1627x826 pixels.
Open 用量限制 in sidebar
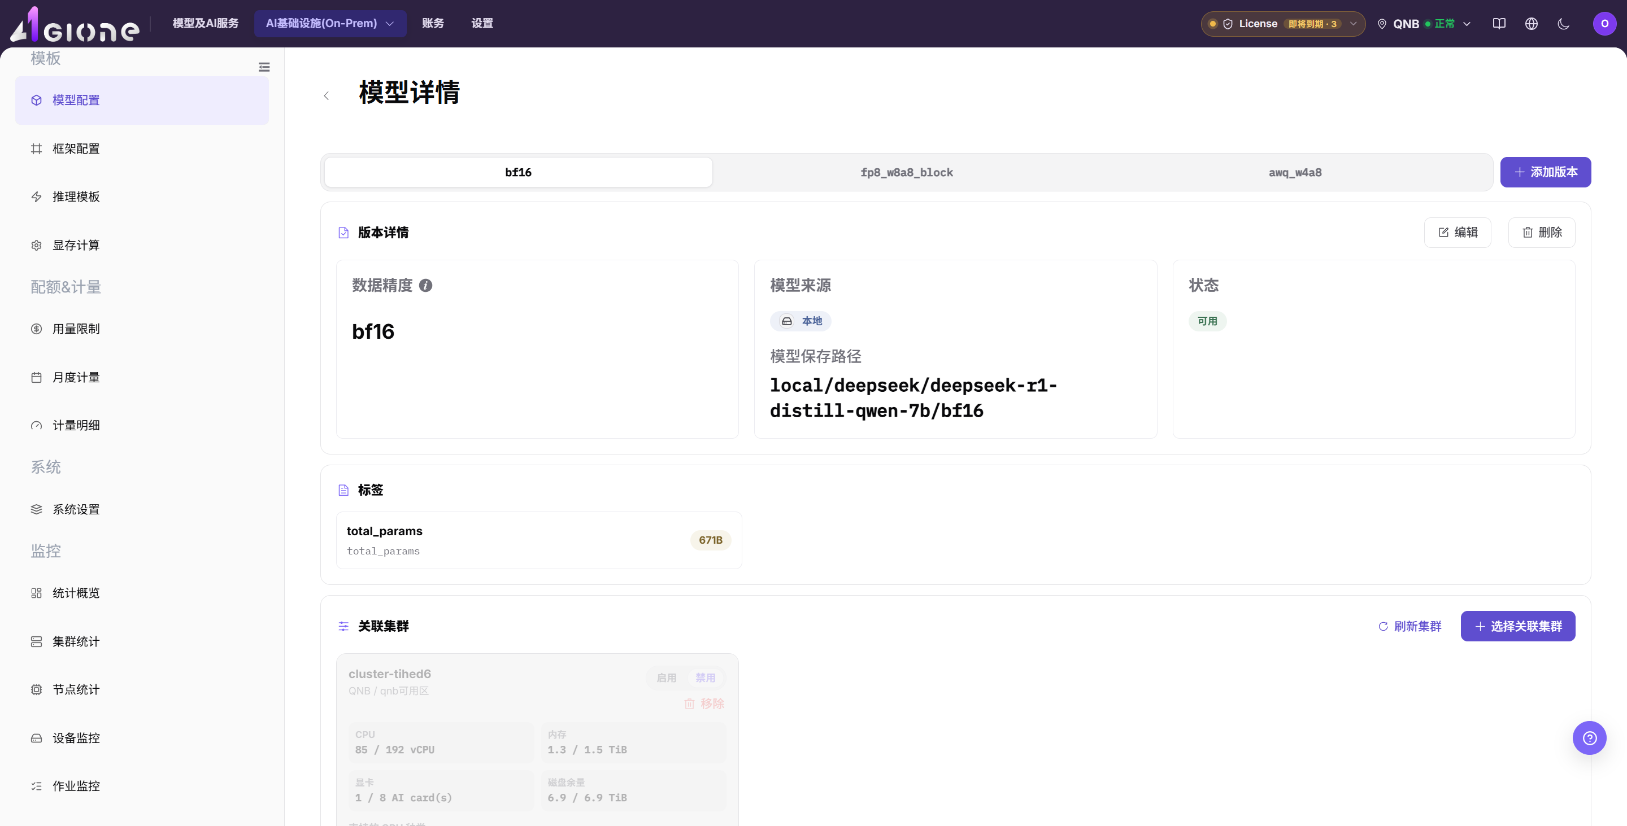tap(142, 329)
